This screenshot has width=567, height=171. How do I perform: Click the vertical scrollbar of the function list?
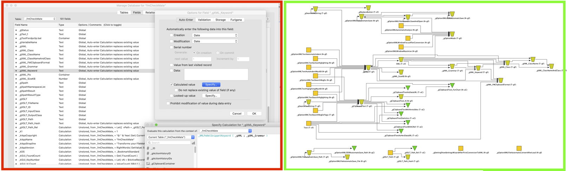195,150
